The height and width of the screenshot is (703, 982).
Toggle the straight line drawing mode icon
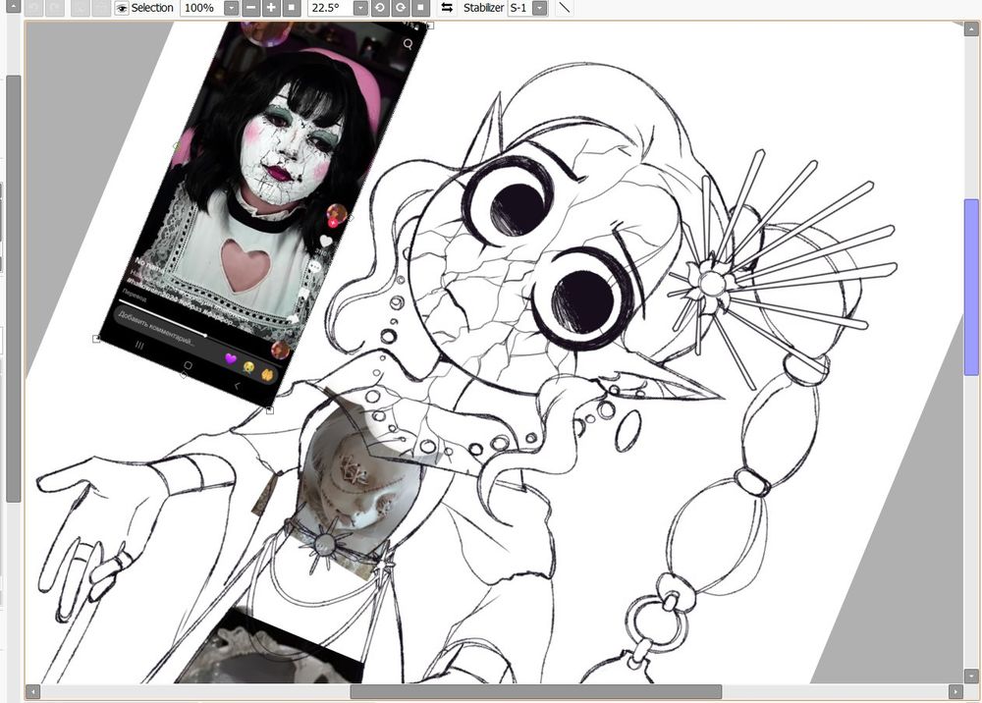pos(565,8)
